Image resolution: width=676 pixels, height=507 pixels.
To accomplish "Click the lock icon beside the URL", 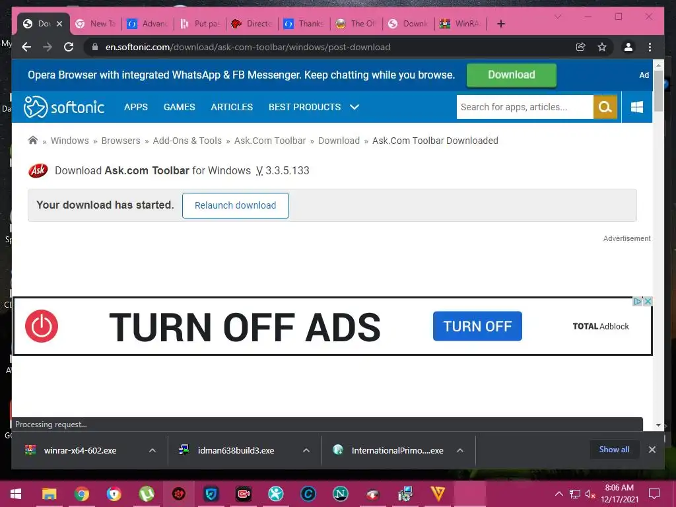I will 95,47.
